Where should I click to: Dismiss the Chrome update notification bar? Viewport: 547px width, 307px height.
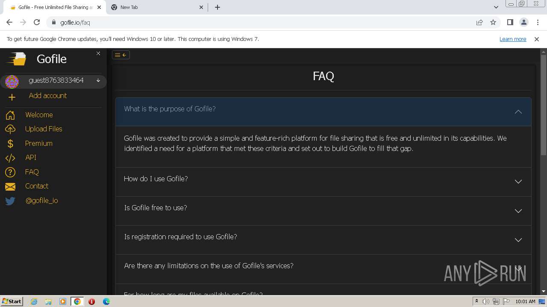pos(537,39)
